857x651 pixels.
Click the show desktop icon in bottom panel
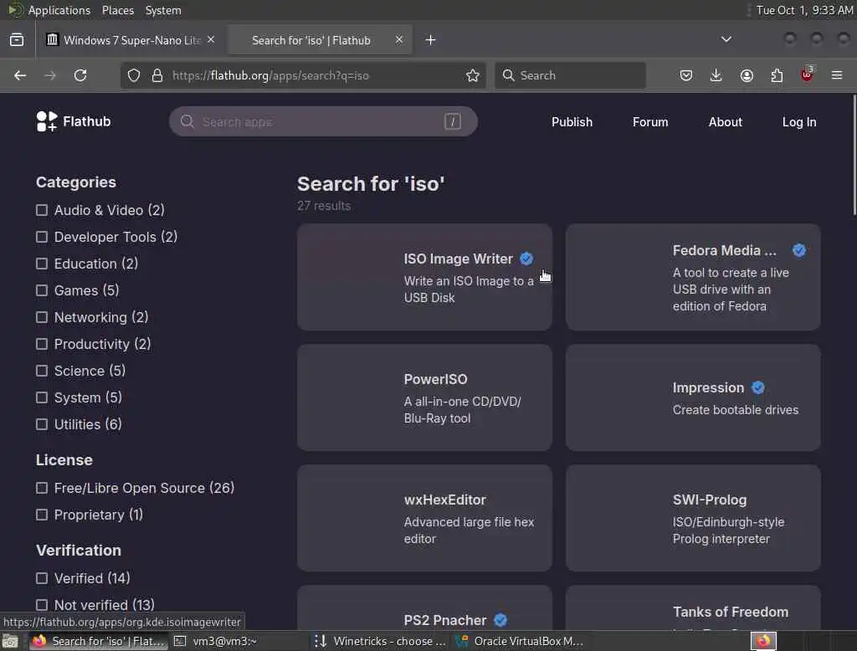(10, 641)
